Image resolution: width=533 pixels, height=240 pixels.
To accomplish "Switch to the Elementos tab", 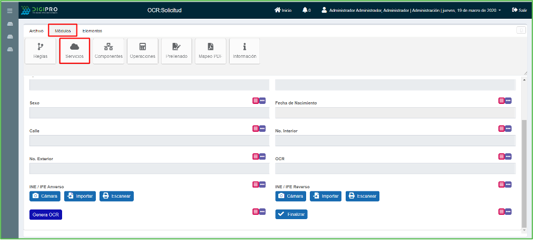I will tap(92, 31).
